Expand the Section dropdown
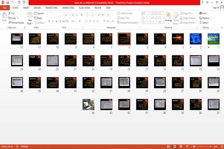 pos(40,22)
